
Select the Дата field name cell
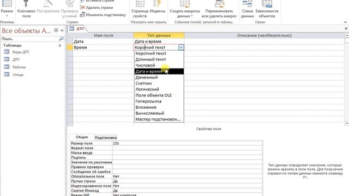103,41
